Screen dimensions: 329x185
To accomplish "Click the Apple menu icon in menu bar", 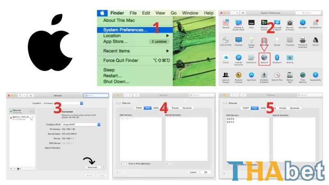I will point(102,13).
